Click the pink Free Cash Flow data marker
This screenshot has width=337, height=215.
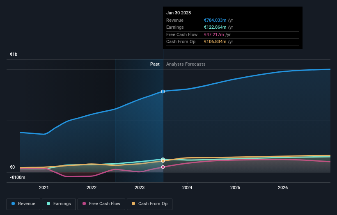(x=163, y=167)
